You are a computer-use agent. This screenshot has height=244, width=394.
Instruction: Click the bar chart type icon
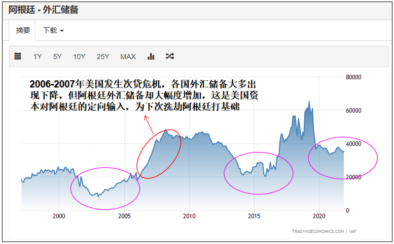(x=151, y=57)
